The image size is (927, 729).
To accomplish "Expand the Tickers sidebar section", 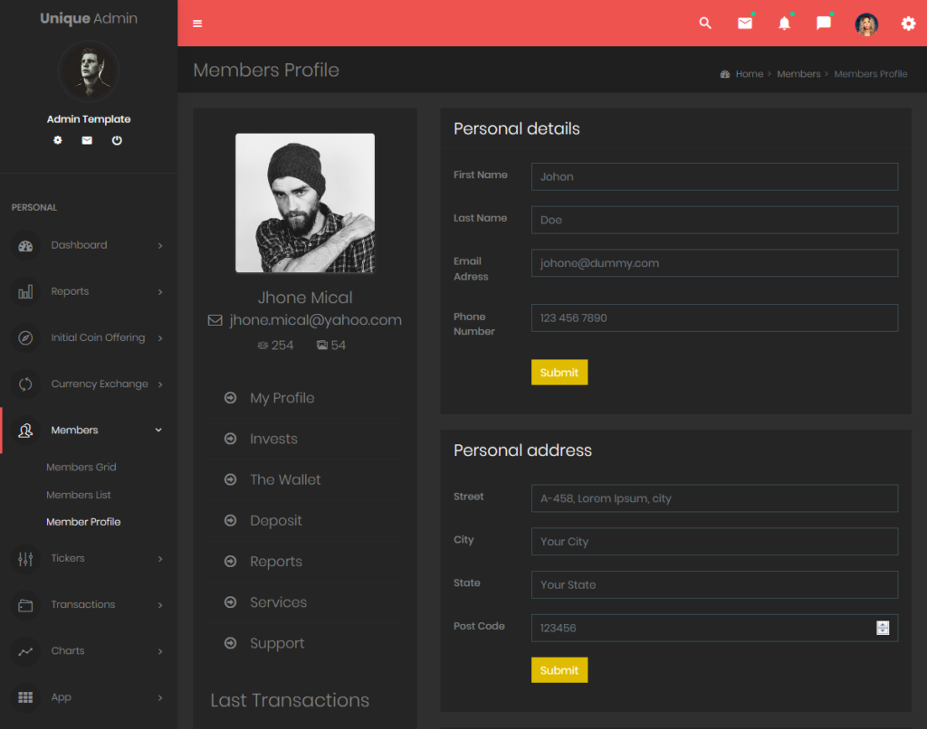I will pos(68,558).
